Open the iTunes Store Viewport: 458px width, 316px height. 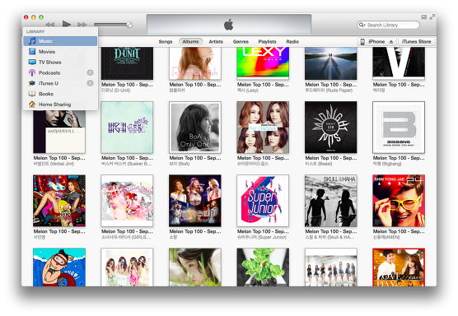click(416, 42)
